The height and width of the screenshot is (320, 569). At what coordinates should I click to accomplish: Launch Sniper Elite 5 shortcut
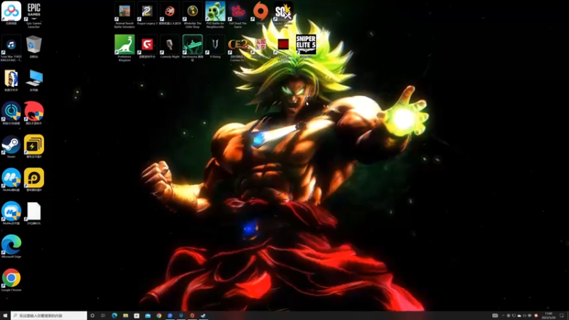click(306, 46)
